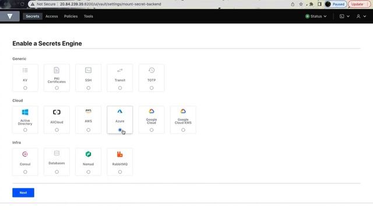373x210 pixels.
Task: Select the Databases radio button
Action: (57, 172)
